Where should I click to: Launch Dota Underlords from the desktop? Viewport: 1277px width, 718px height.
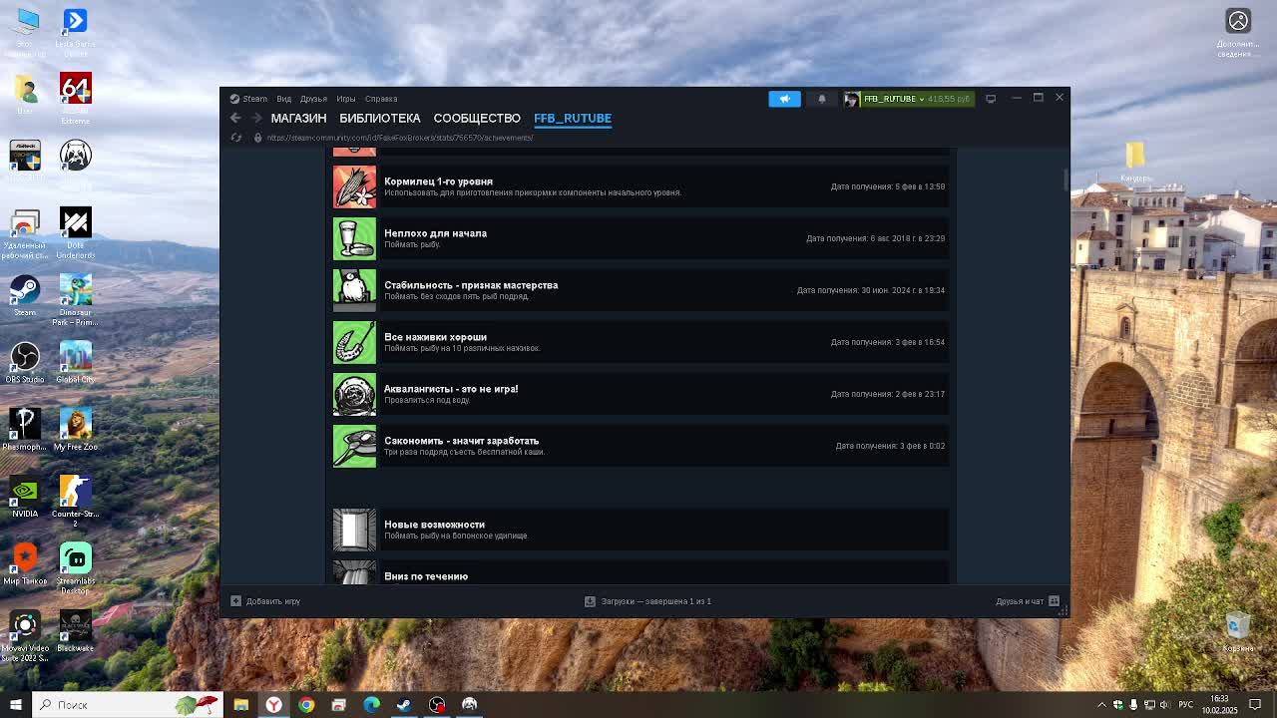[76, 232]
